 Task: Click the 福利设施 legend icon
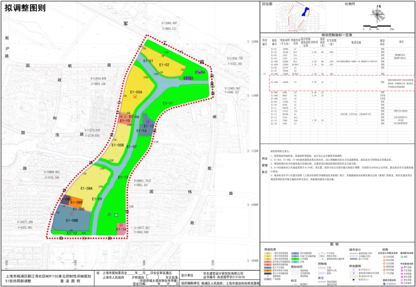tap(384, 267)
